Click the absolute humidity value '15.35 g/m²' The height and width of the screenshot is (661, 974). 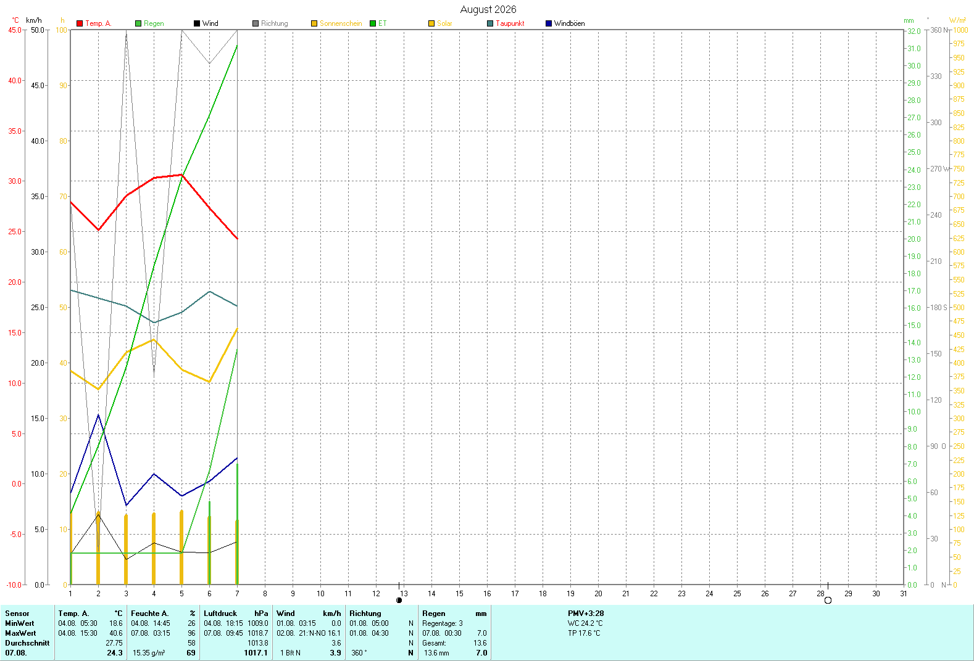(x=149, y=653)
